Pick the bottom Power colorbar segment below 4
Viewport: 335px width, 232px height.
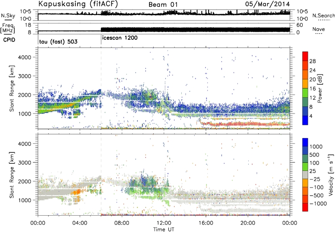point(305,120)
